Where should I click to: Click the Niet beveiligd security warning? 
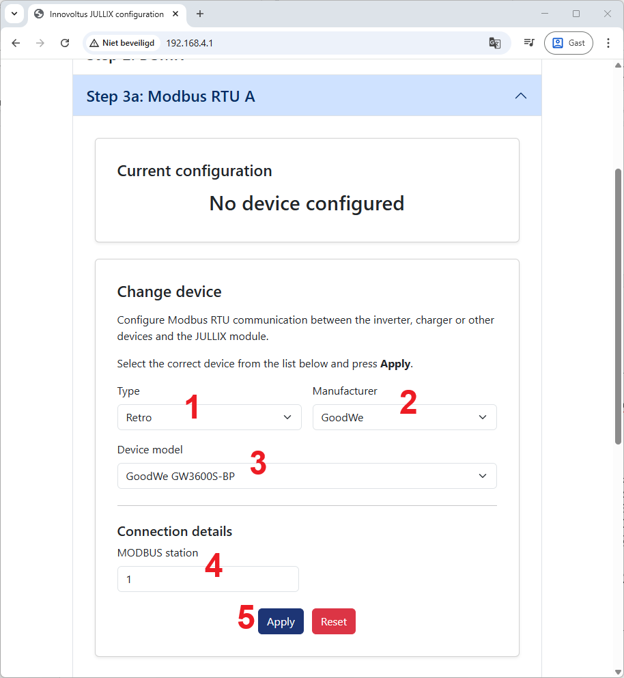pos(122,43)
